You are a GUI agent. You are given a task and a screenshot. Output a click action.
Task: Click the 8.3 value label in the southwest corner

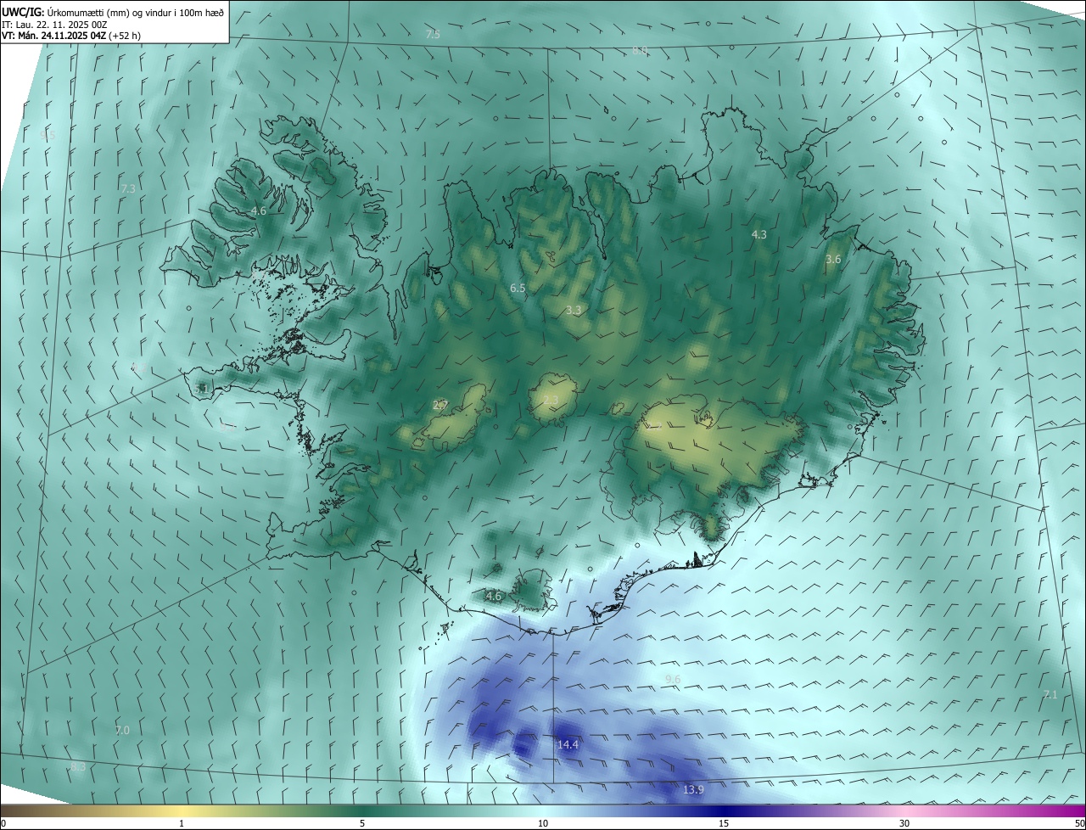point(78,766)
